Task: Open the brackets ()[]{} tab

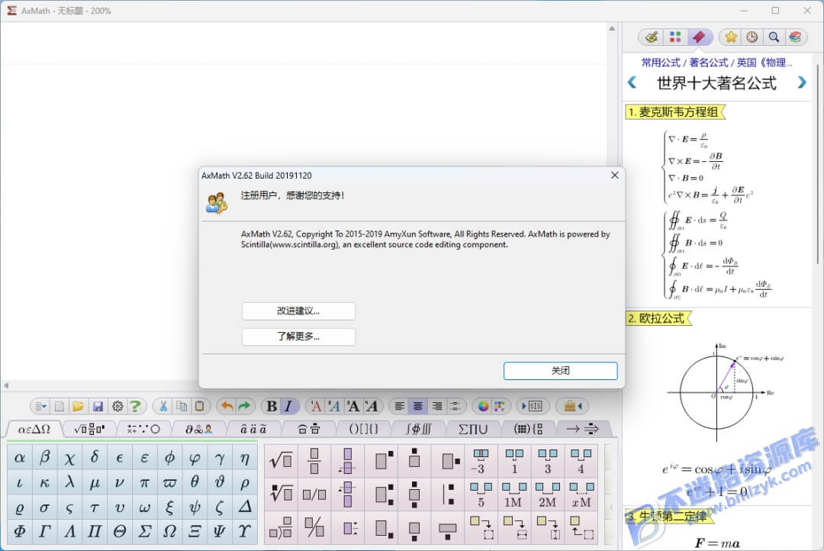Action: (x=364, y=429)
